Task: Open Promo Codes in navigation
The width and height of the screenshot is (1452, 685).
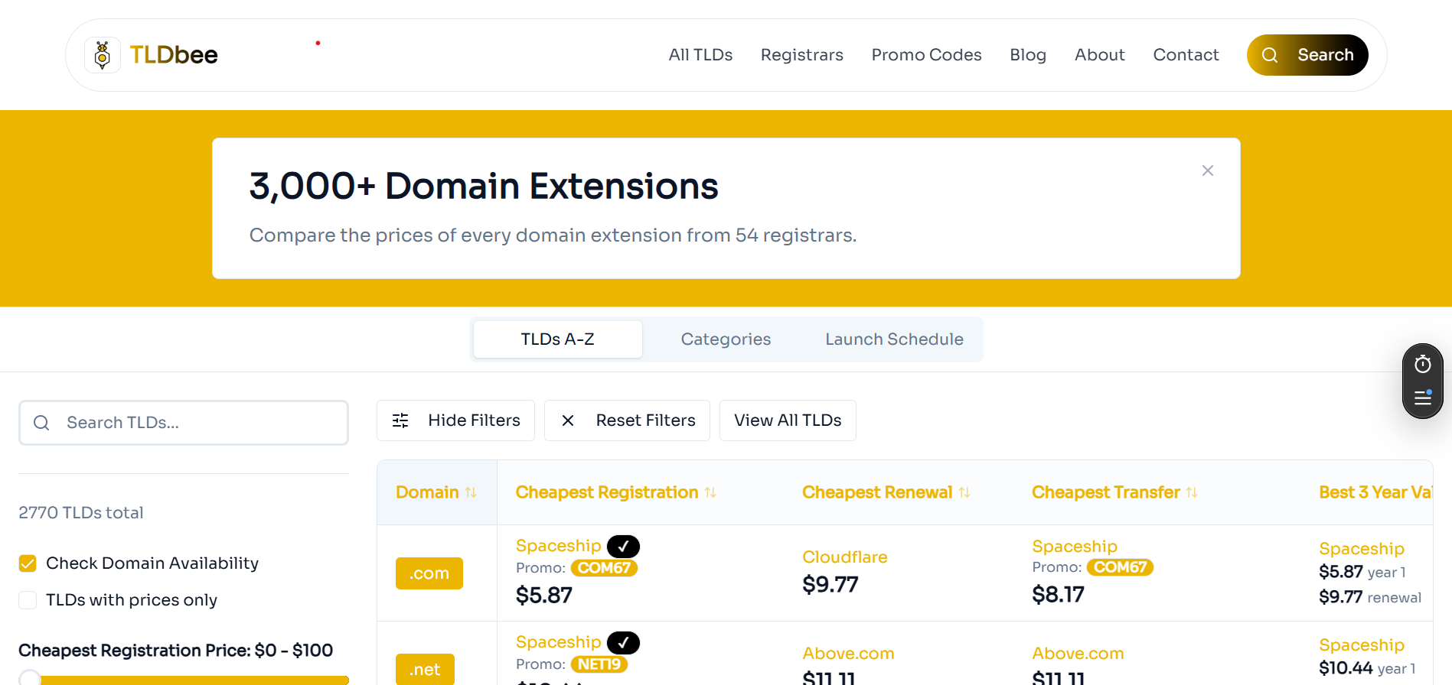Action: click(926, 55)
